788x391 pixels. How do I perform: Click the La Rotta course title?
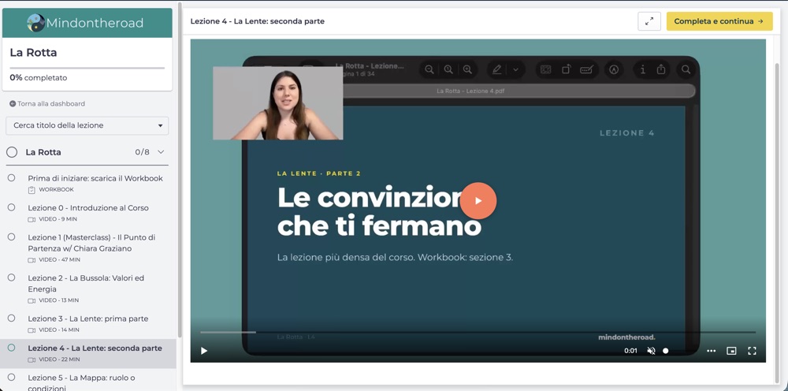click(x=33, y=53)
